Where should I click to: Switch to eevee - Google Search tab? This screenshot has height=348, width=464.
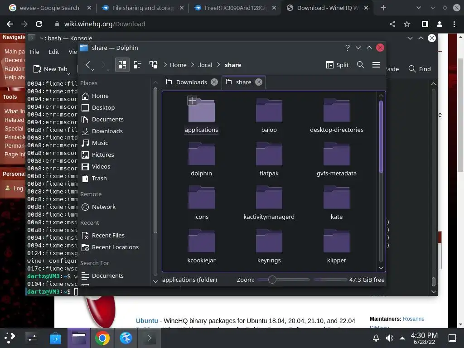tap(49, 8)
